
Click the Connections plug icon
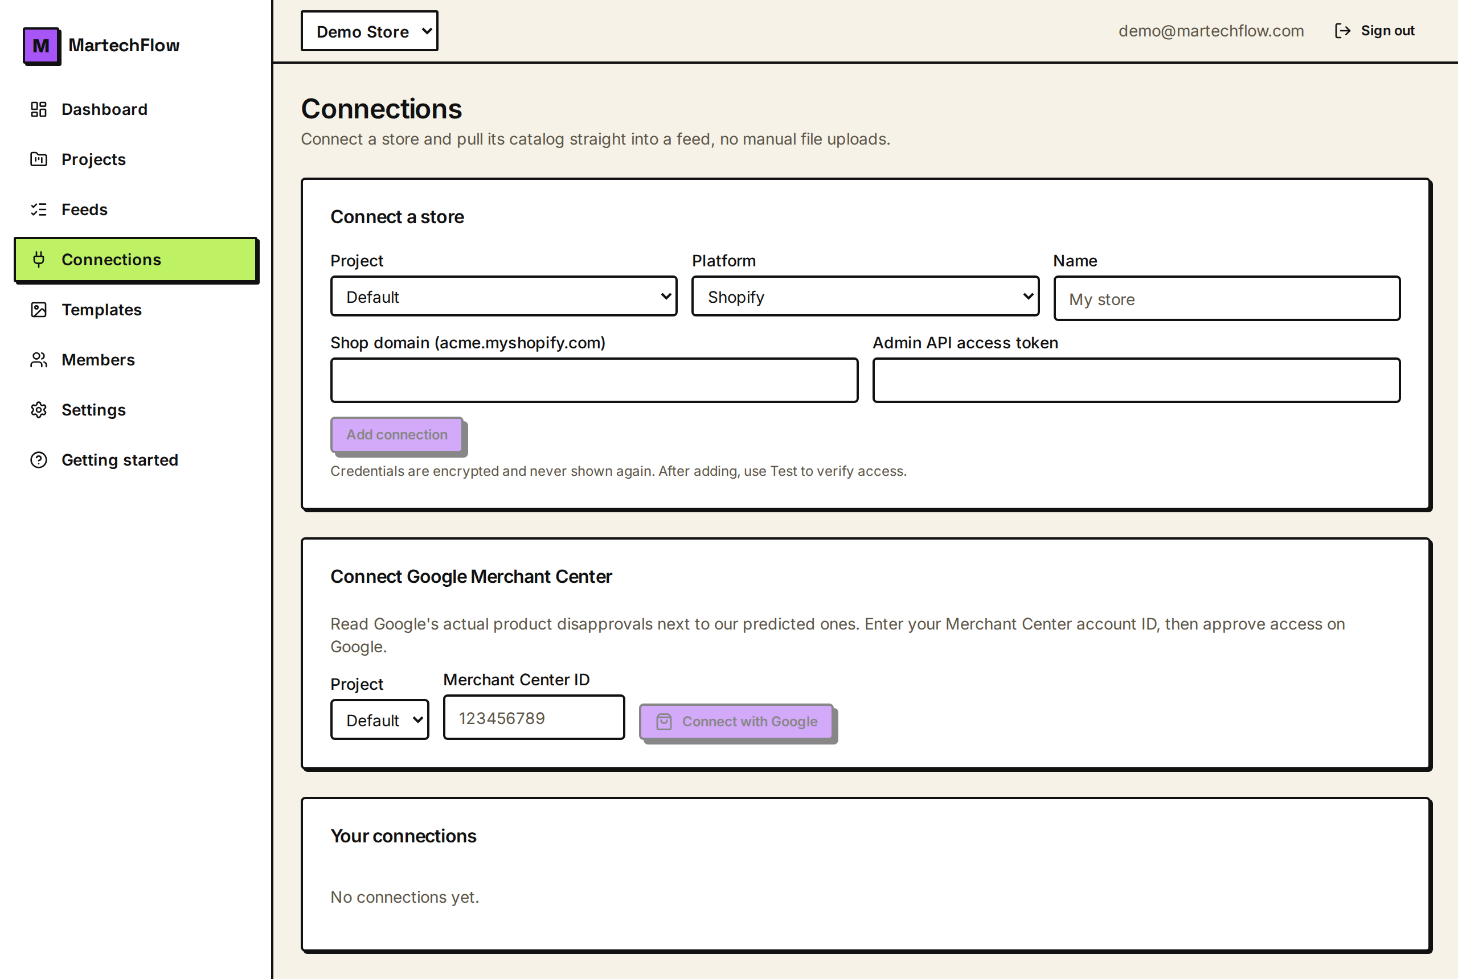pos(39,259)
